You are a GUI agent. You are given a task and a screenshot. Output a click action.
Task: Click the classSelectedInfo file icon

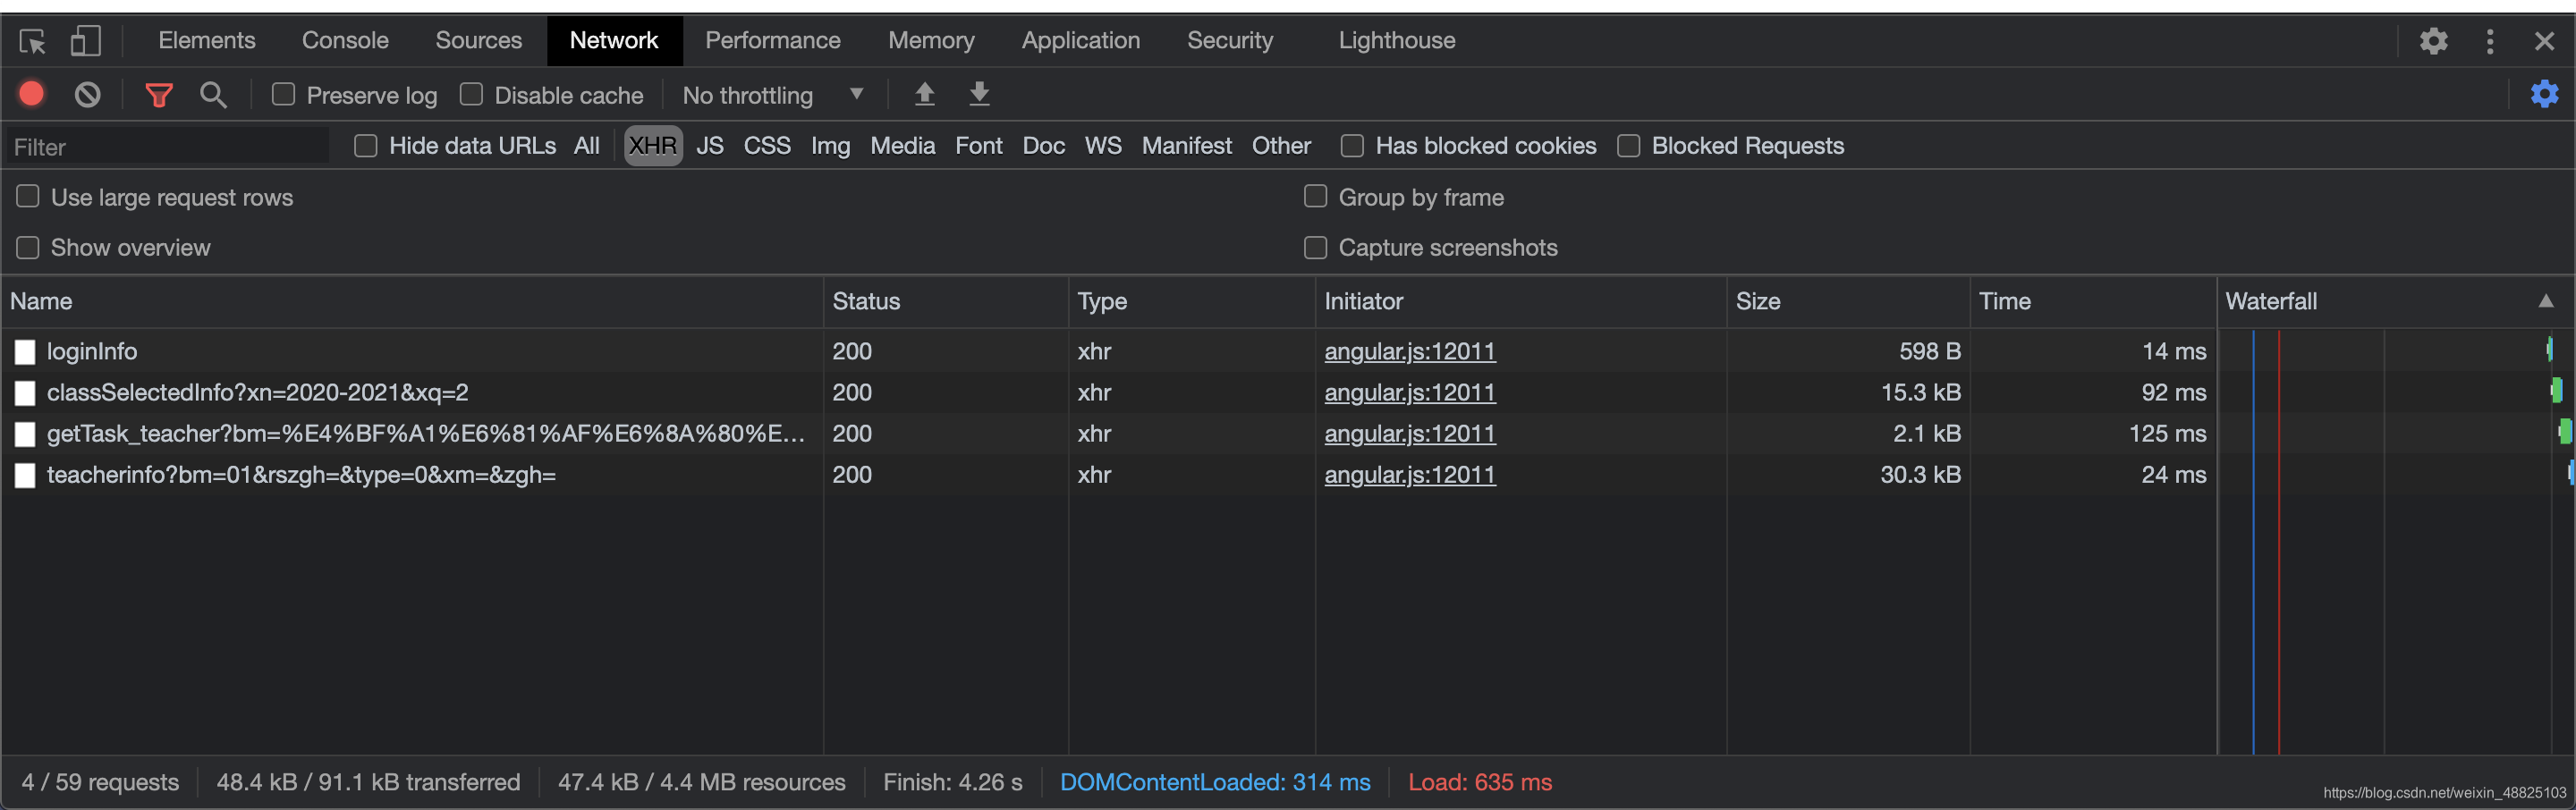coord(25,393)
